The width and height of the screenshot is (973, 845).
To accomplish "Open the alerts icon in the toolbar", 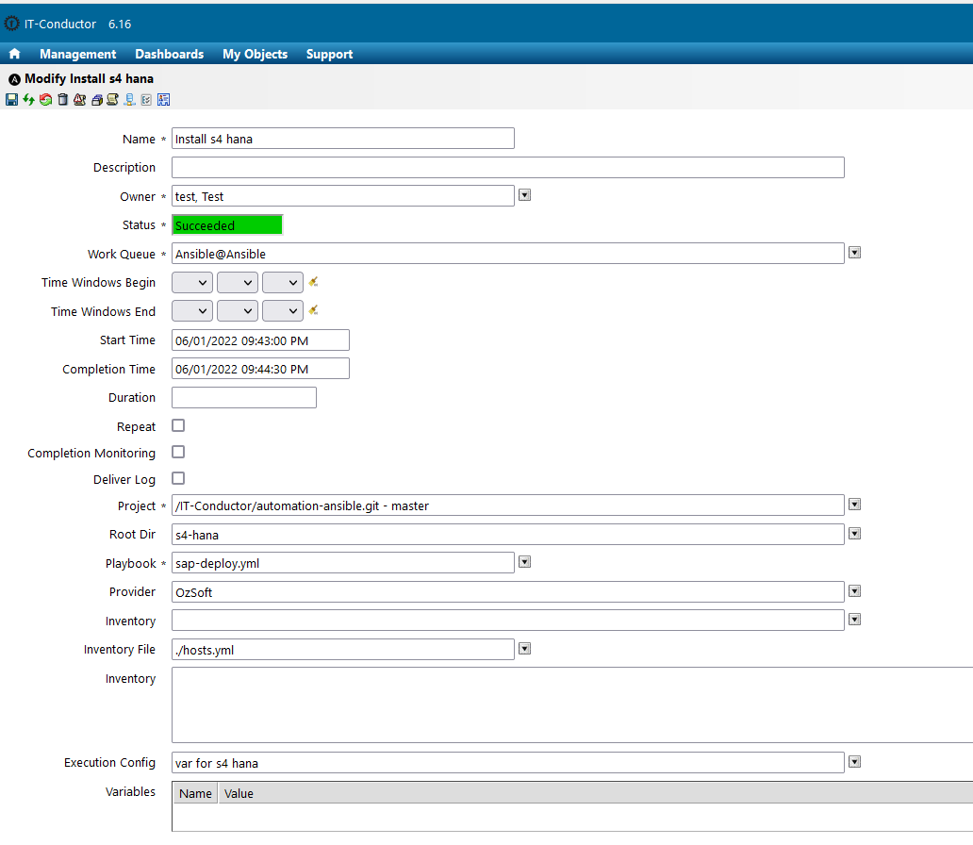I will point(80,99).
